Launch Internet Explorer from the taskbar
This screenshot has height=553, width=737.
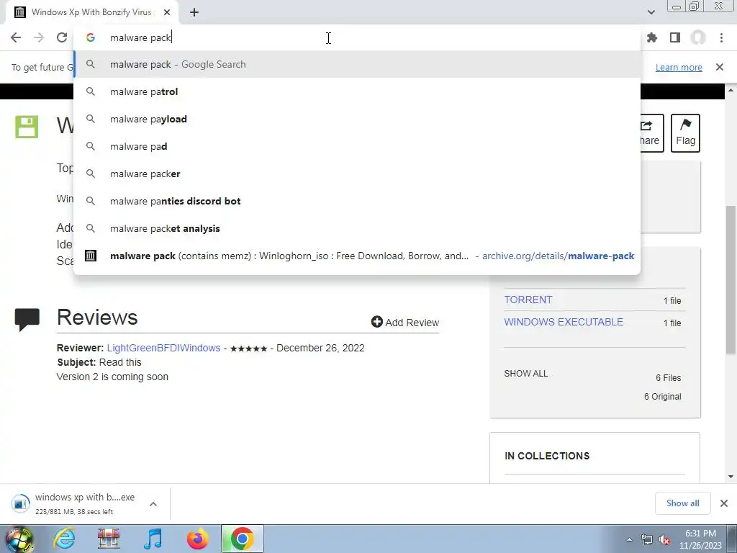pos(63,539)
